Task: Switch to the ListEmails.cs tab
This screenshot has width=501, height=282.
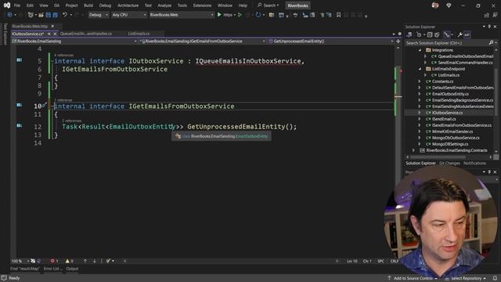Action: click(x=139, y=34)
